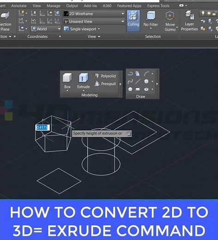Open the Express Tools ribbon tab
Screen dimensions: 218x240
click(158, 6)
